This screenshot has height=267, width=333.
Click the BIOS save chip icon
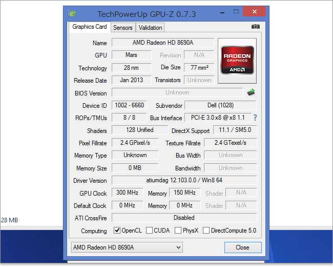point(251,92)
